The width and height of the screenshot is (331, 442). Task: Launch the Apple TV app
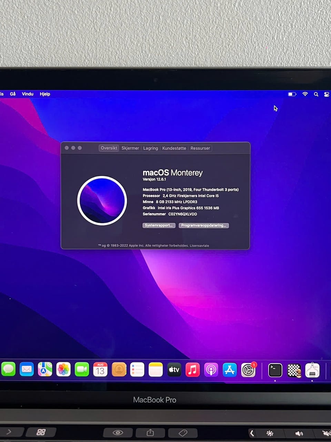(x=174, y=369)
